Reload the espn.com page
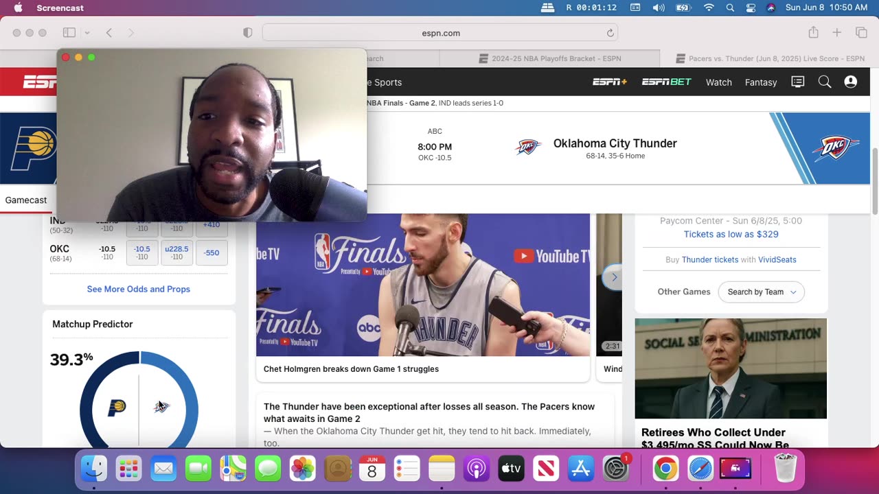Viewport: 879px width, 494px height. point(610,33)
